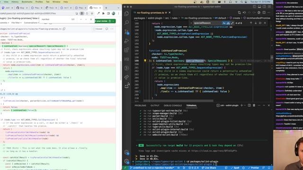Close the browser find-in-page bar
Screen dimensions: 303x170
[91, 19]
